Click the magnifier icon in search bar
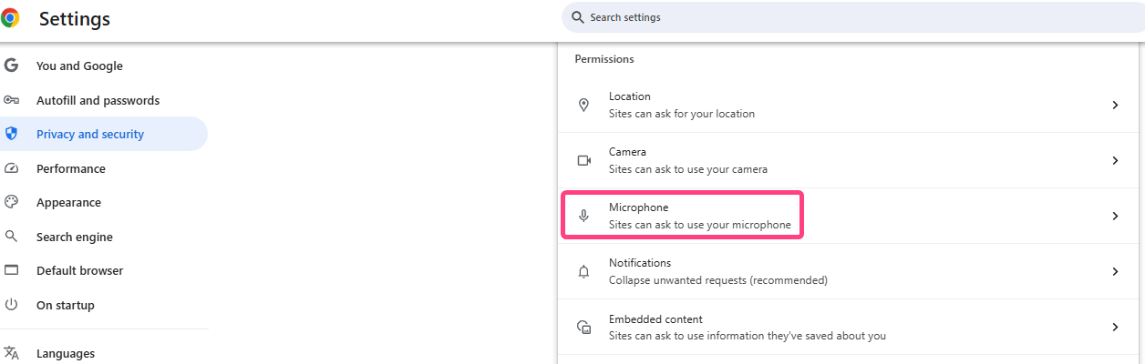 (578, 17)
